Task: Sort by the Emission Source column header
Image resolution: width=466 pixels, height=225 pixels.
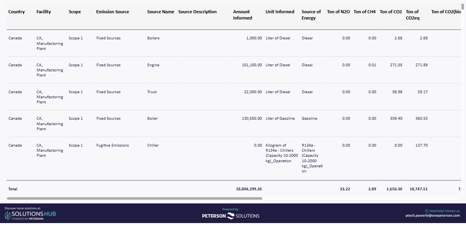Action: coord(113,12)
